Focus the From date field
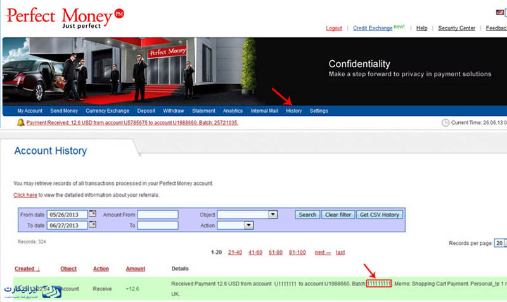 [x=67, y=215]
